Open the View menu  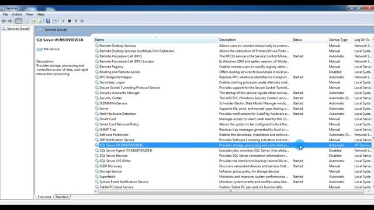coord(30,14)
